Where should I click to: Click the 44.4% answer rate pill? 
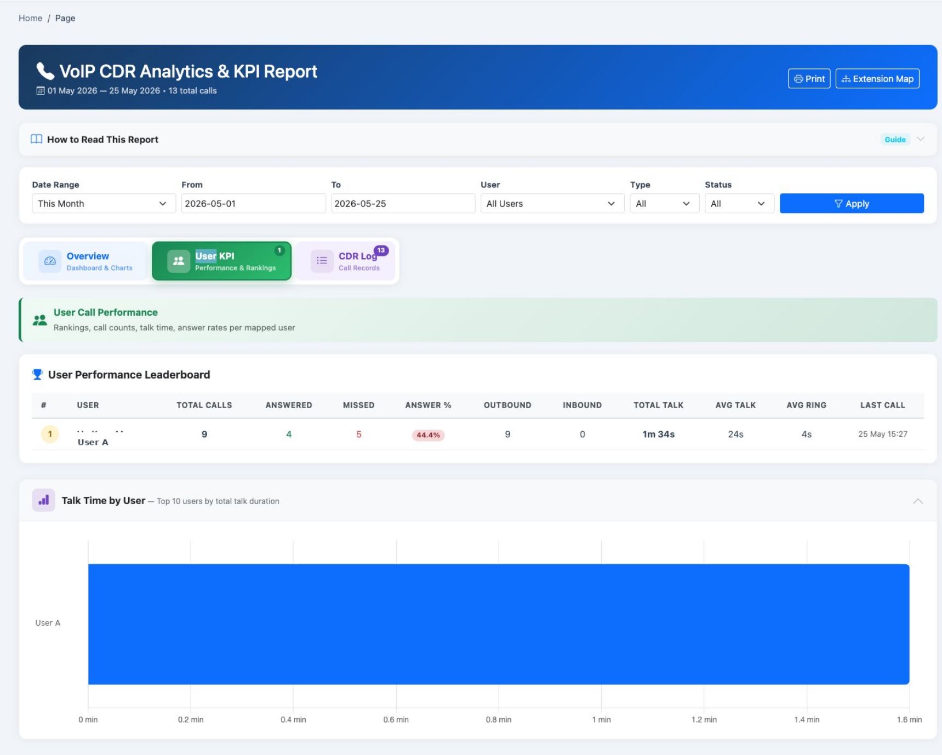(428, 435)
